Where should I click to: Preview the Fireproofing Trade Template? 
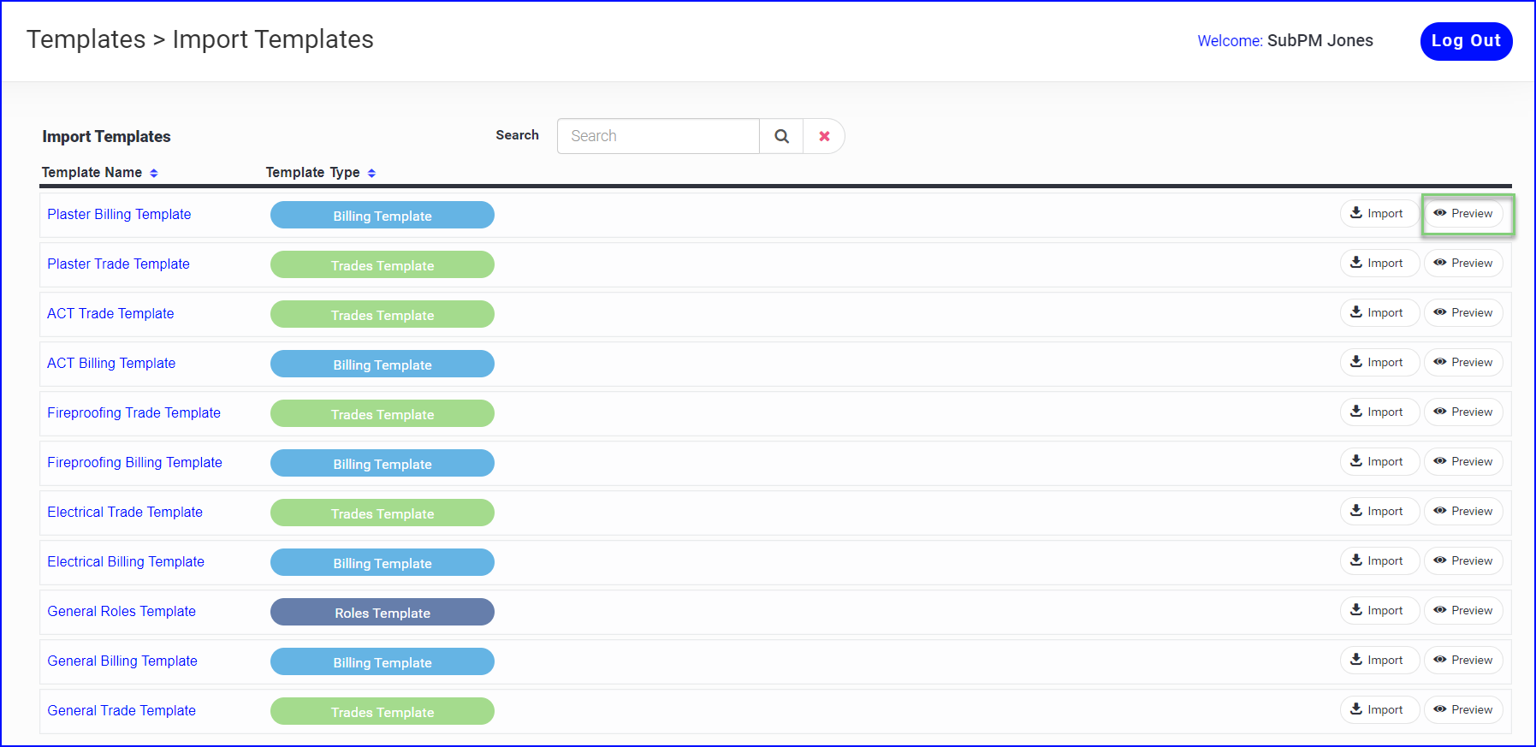pos(1463,412)
